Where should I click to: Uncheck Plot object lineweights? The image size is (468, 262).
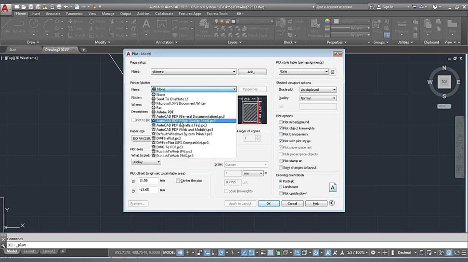tap(281, 128)
